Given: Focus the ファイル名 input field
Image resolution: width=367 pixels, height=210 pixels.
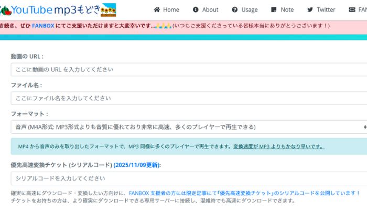Looking at the screenshot, I should pyautogui.click(x=189, y=98).
